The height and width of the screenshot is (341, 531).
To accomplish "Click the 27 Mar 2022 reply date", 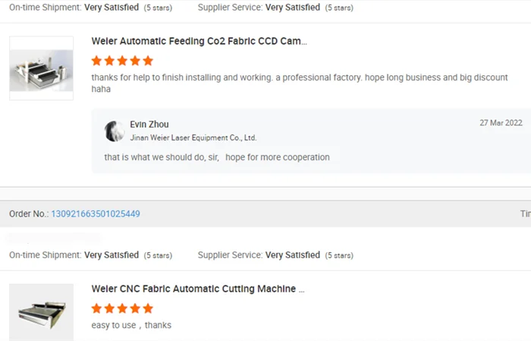I will (501, 123).
